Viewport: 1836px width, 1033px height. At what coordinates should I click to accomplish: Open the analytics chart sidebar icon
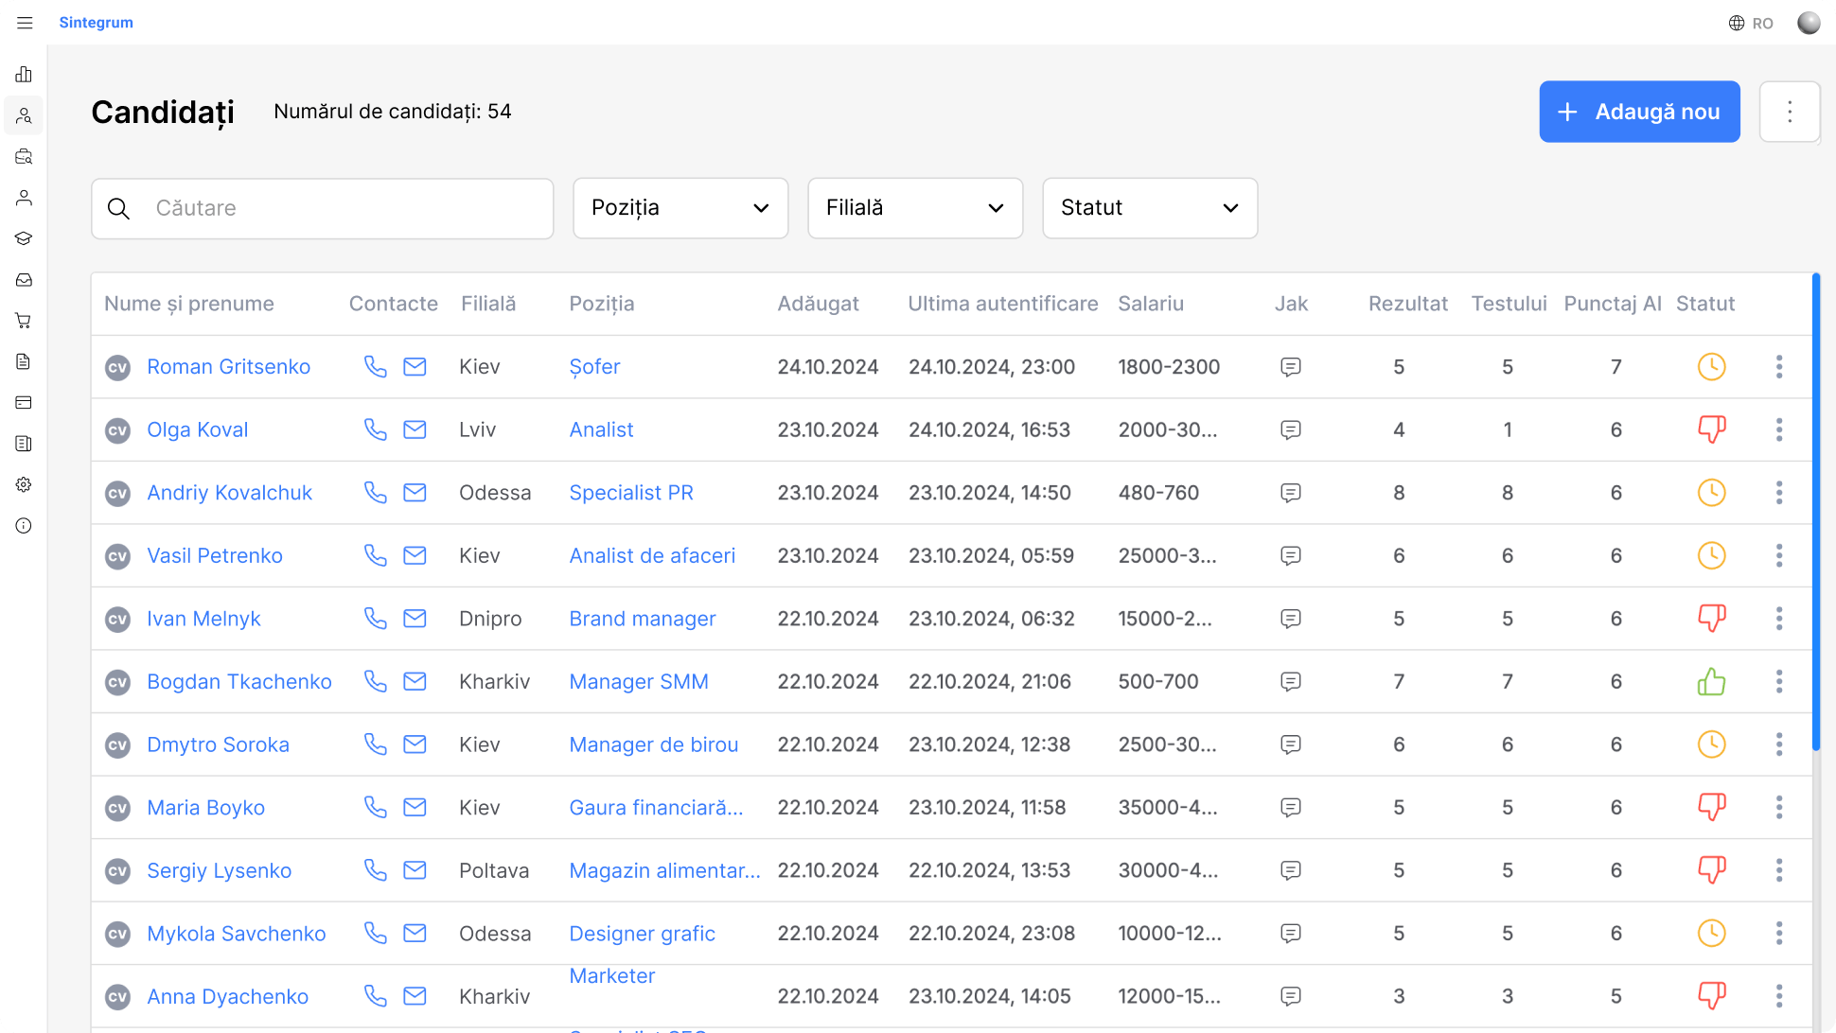[24, 75]
